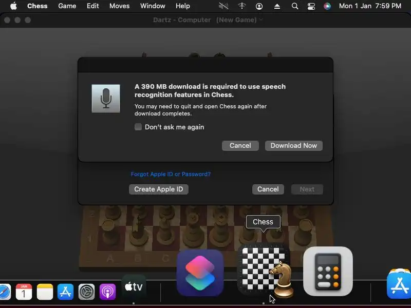The image size is (411, 308).
Task: Open Calculator from the Dock
Action: pos(328,272)
